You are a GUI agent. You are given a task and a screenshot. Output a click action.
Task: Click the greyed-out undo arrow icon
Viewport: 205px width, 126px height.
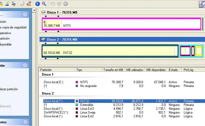click(x=52, y=4)
